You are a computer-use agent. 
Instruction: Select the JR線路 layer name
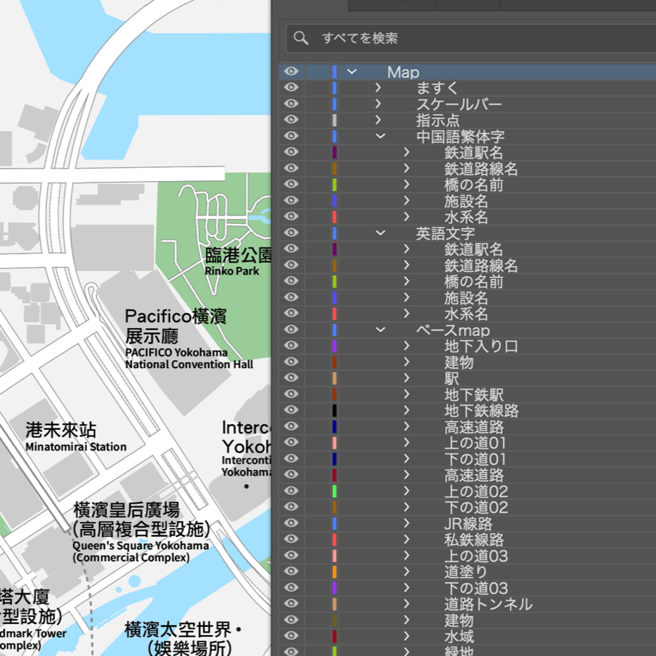pos(468,523)
